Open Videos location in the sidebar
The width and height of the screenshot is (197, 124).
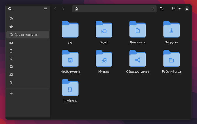(x=11, y=43)
